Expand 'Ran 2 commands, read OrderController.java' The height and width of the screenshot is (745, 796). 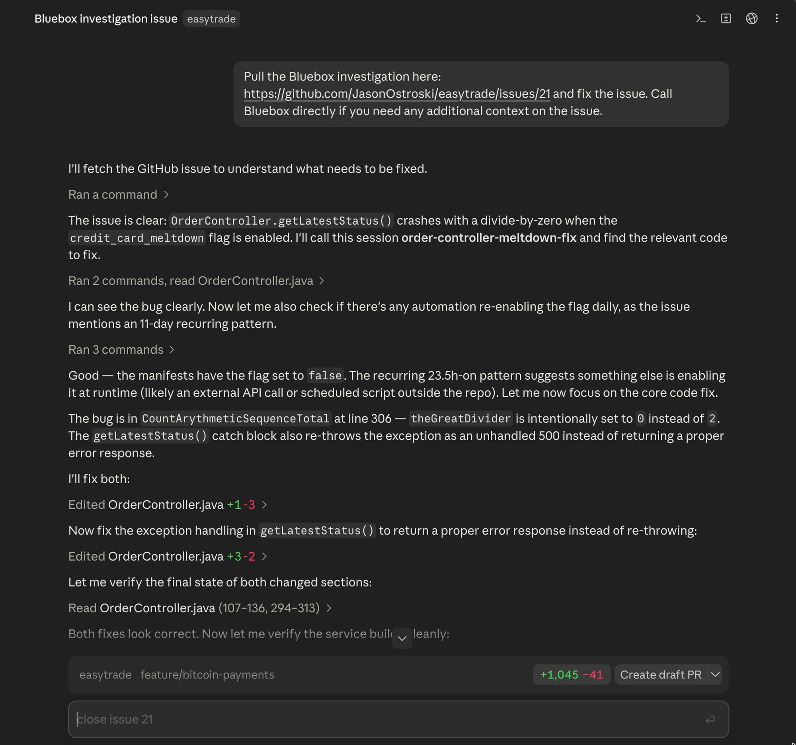click(x=196, y=280)
